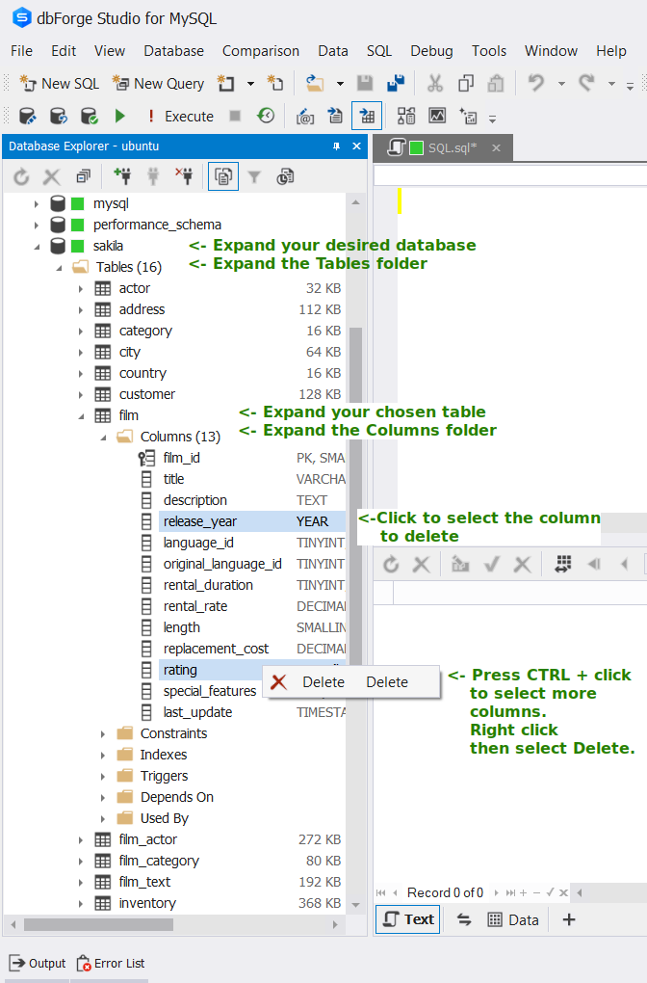Expand the Indexes folder
The height and width of the screenshot is (983, 647).
103,755
